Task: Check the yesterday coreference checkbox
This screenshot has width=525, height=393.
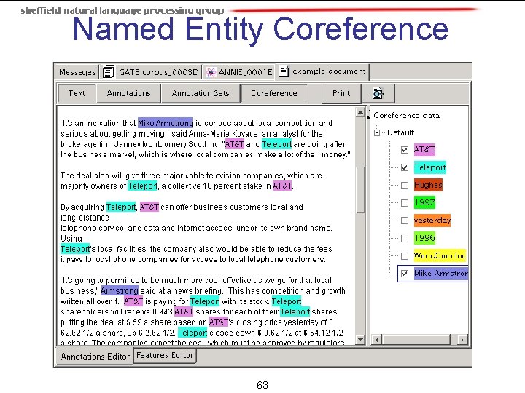Action: tap(405, 221)
